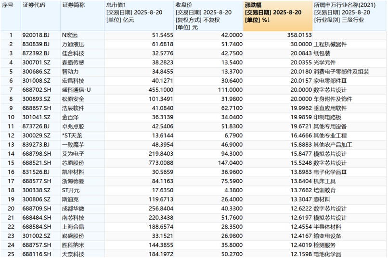The height and width of the screenshot is (258, 388).
Task: Click industry cell 输变电设备
Action: coord(327,236)
